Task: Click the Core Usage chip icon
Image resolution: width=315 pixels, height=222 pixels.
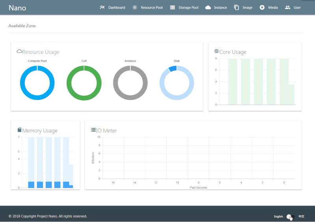Action: (x=217, y=51)
